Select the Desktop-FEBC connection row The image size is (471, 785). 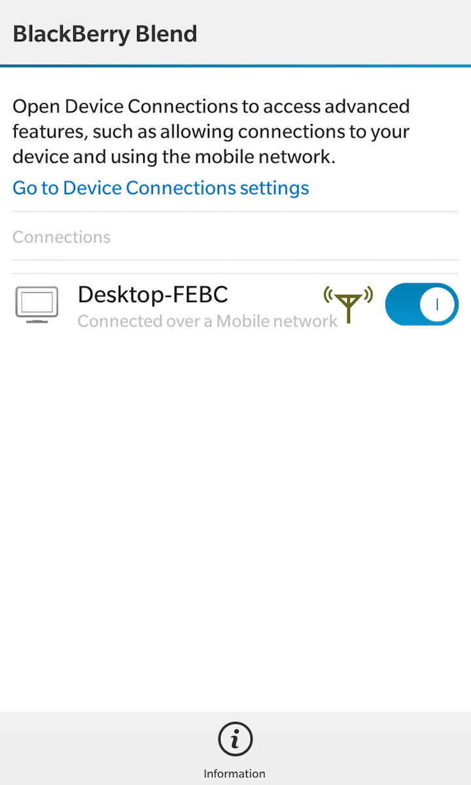coord(235,305)
